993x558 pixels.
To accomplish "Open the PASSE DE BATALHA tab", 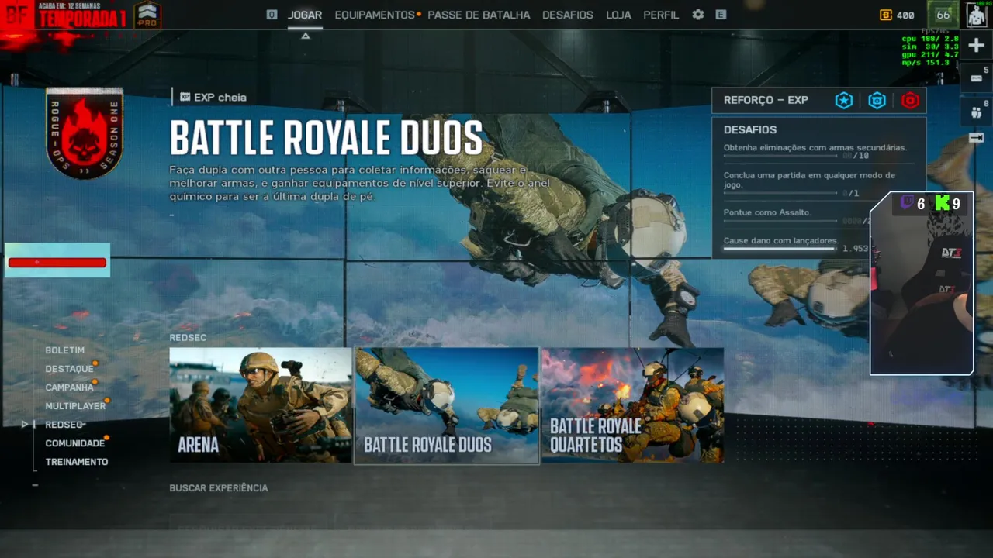I will click(479, 15).
